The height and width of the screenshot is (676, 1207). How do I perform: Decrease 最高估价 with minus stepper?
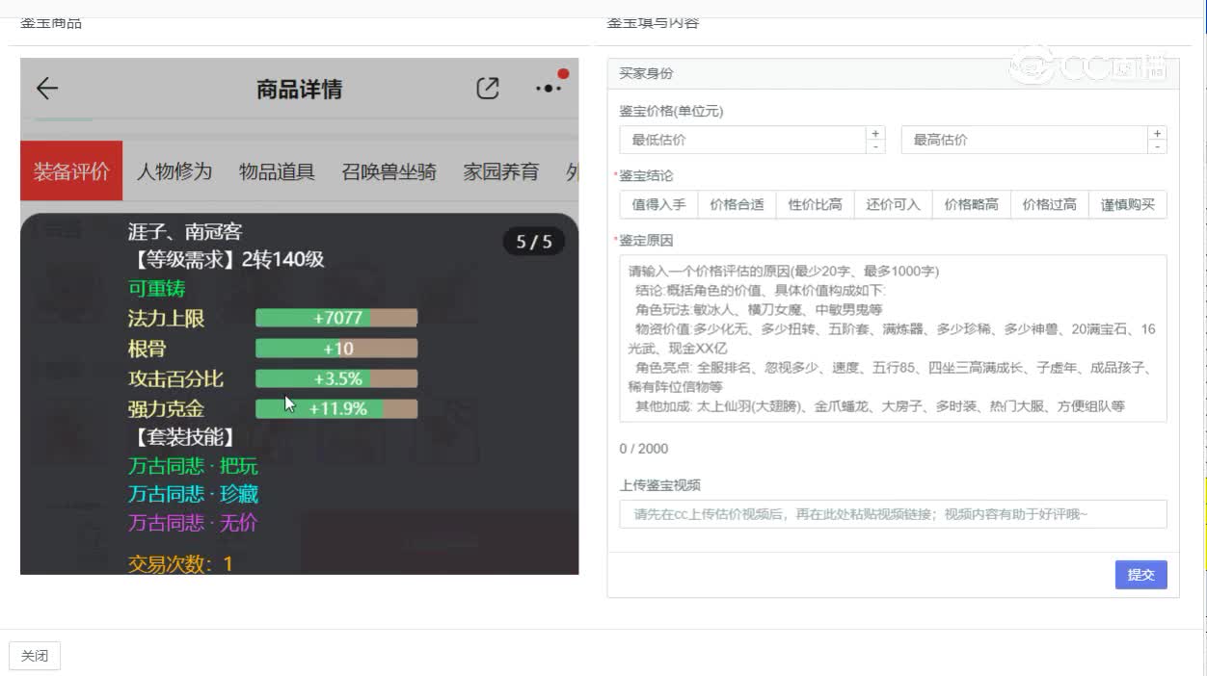tap(1157, 146)
